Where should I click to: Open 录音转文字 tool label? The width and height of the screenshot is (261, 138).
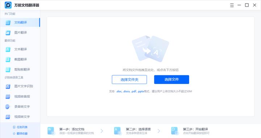[22, 107]
